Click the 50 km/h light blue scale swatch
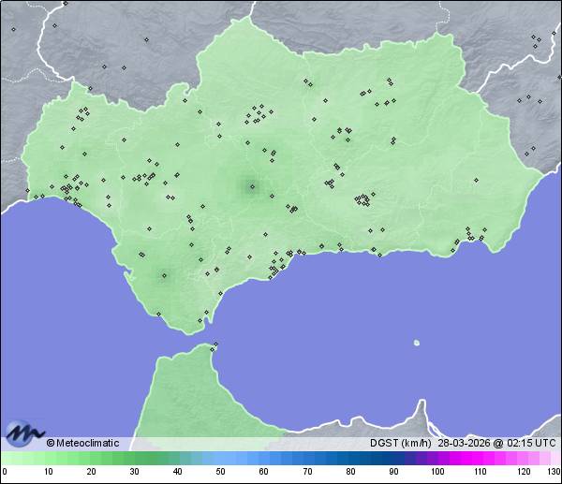The image size is (562, 484). pos(220,458)
